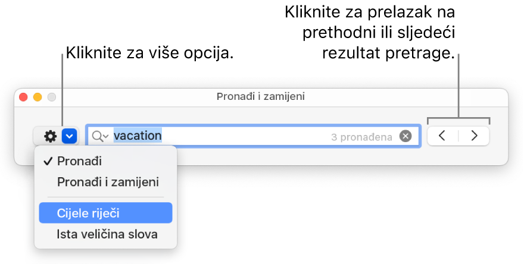Click the greyed-out zoom window button
This screenshot has height=264, width=524.
click(x=51, y=96)
